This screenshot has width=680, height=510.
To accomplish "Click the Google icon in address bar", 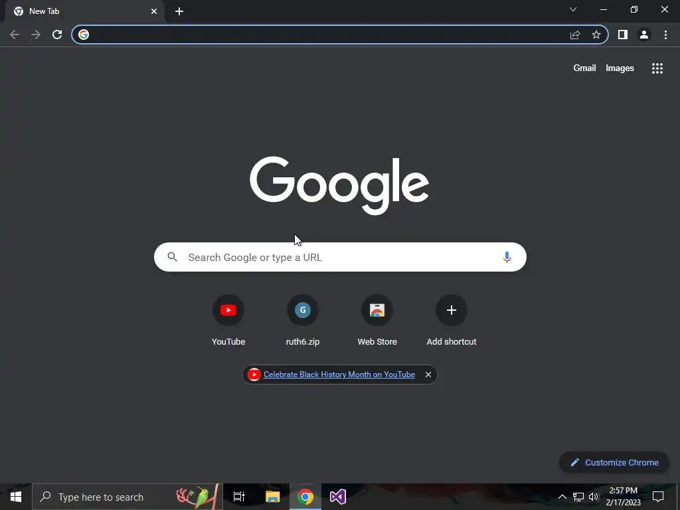I will click(x=84, y=35).
